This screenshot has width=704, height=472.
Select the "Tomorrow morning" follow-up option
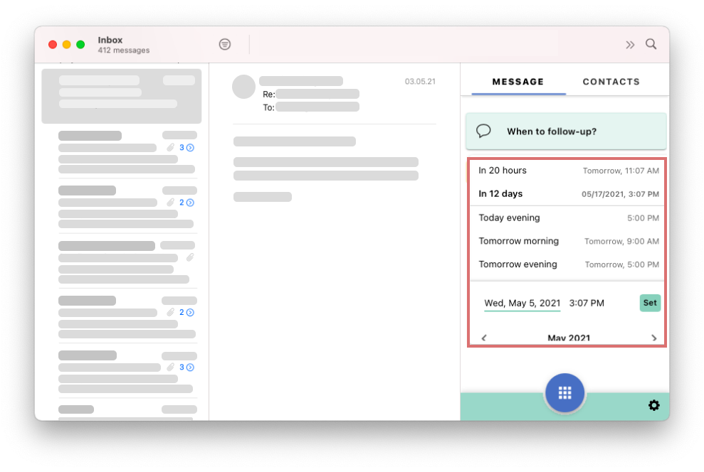click(569, 241)
